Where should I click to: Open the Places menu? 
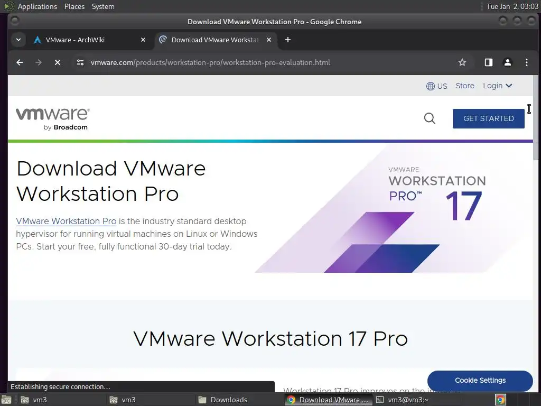coord(74,6)
